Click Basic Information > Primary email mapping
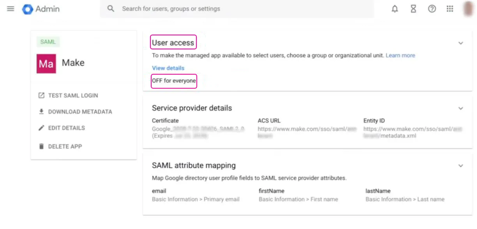This screenshot has height=229, width=477. (x=196, y=199)
